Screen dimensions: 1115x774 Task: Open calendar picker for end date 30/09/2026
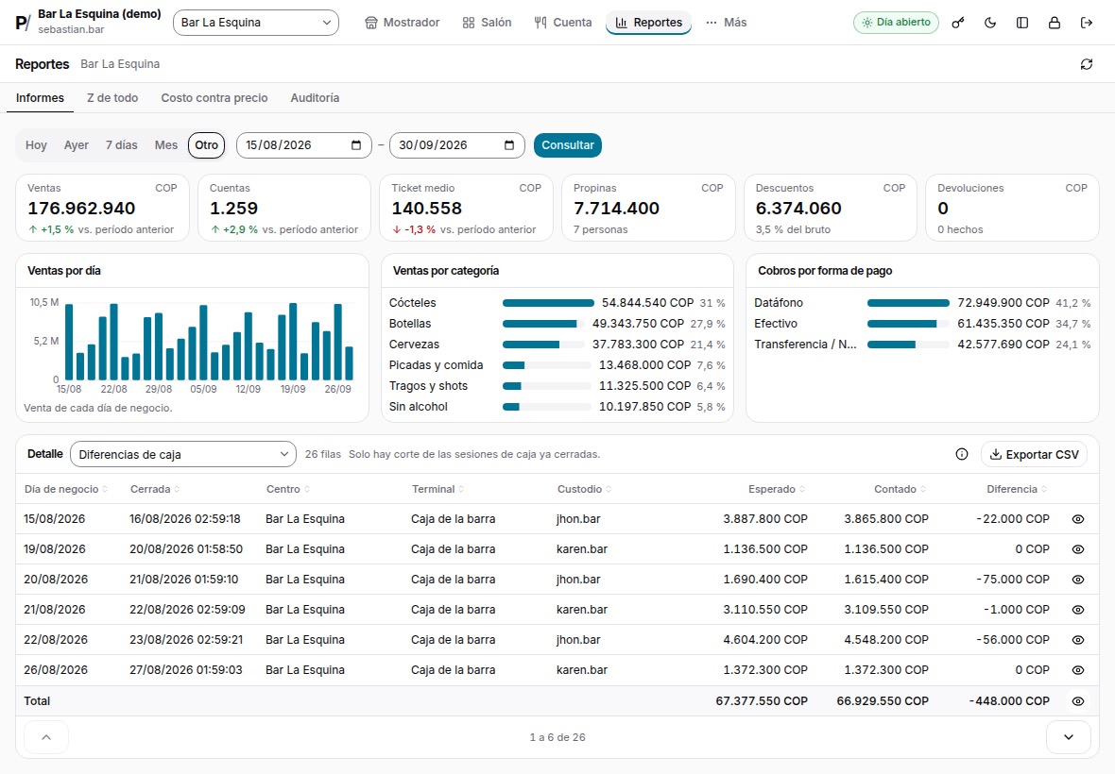pyautogui.click(x=509, y=145)
